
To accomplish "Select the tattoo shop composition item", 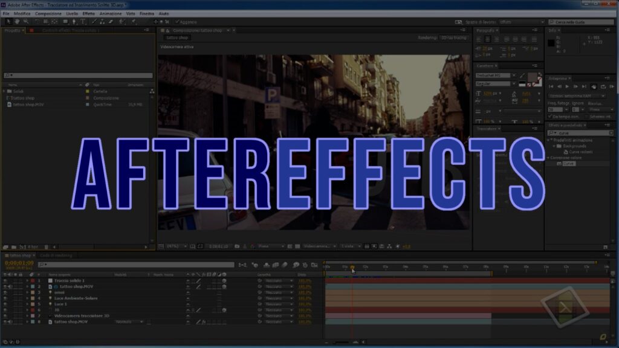I will click(24, 98).
